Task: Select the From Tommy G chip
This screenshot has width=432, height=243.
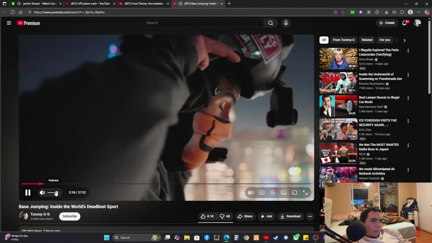Action: coord(344,40)
